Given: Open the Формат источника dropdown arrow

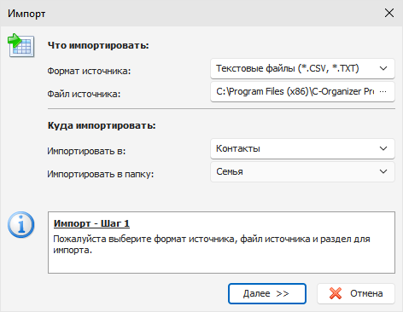Looking at the screenshot, I should click(383, 68).
